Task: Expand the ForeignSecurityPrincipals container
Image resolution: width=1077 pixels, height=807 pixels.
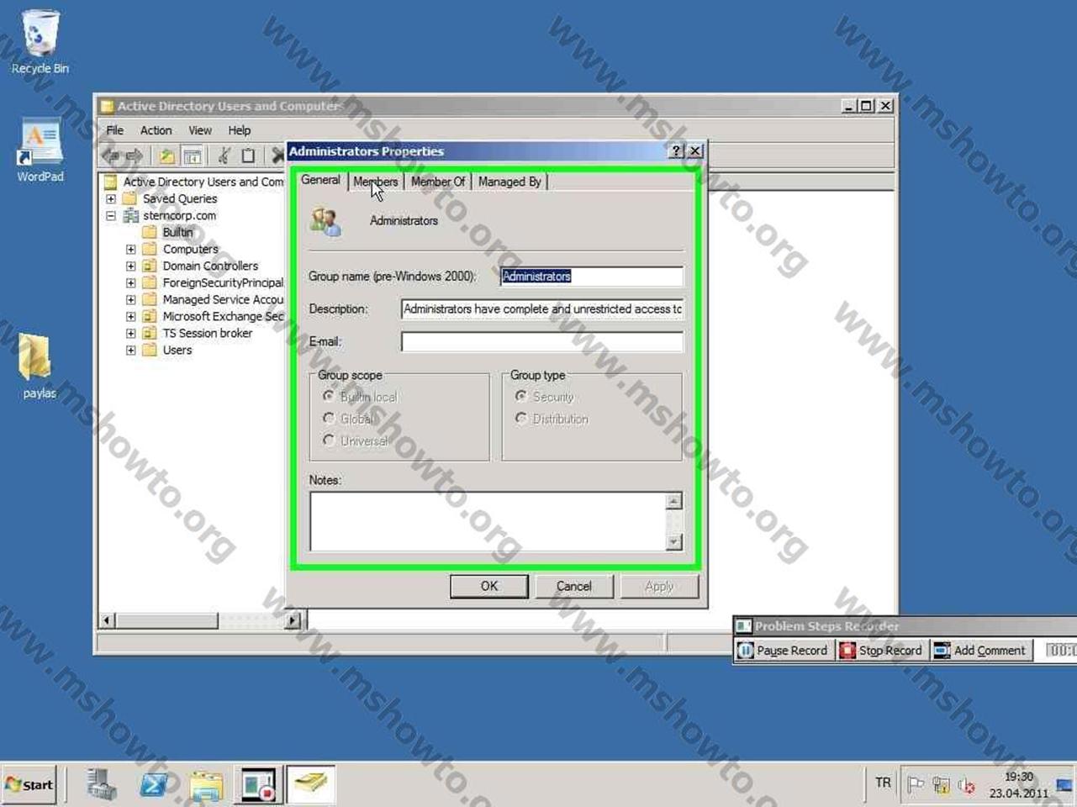Action: click(x=130, y=283)
